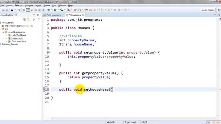The height and width of the screenshot is (124, 221).
Task: Click the Back navigation arrow icon
Action: tap(119, 10)
